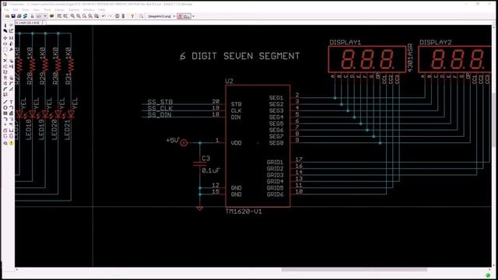
Task: Click the Zoom out magnifier icon
Action: [x=84, y=16]
